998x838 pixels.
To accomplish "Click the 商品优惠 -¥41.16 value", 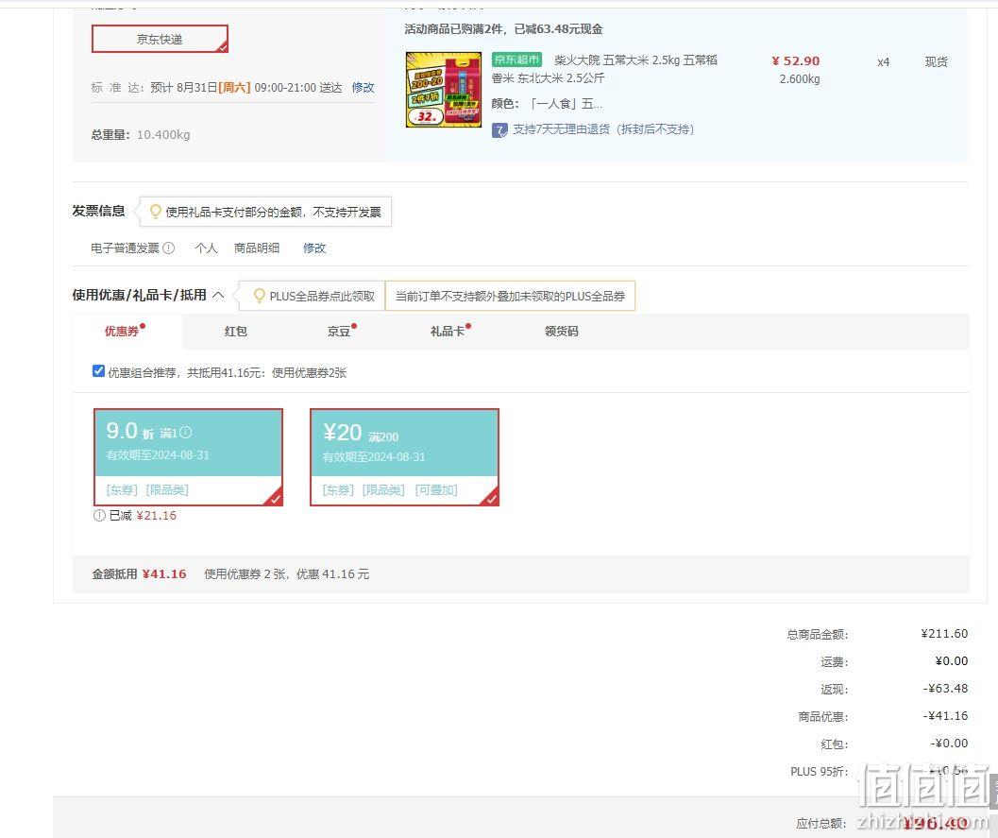I will [945, 716].
